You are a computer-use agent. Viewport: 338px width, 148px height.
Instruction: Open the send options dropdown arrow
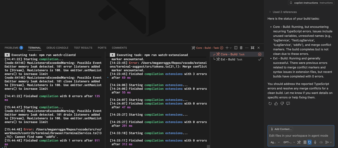click(x=331, y=142)
